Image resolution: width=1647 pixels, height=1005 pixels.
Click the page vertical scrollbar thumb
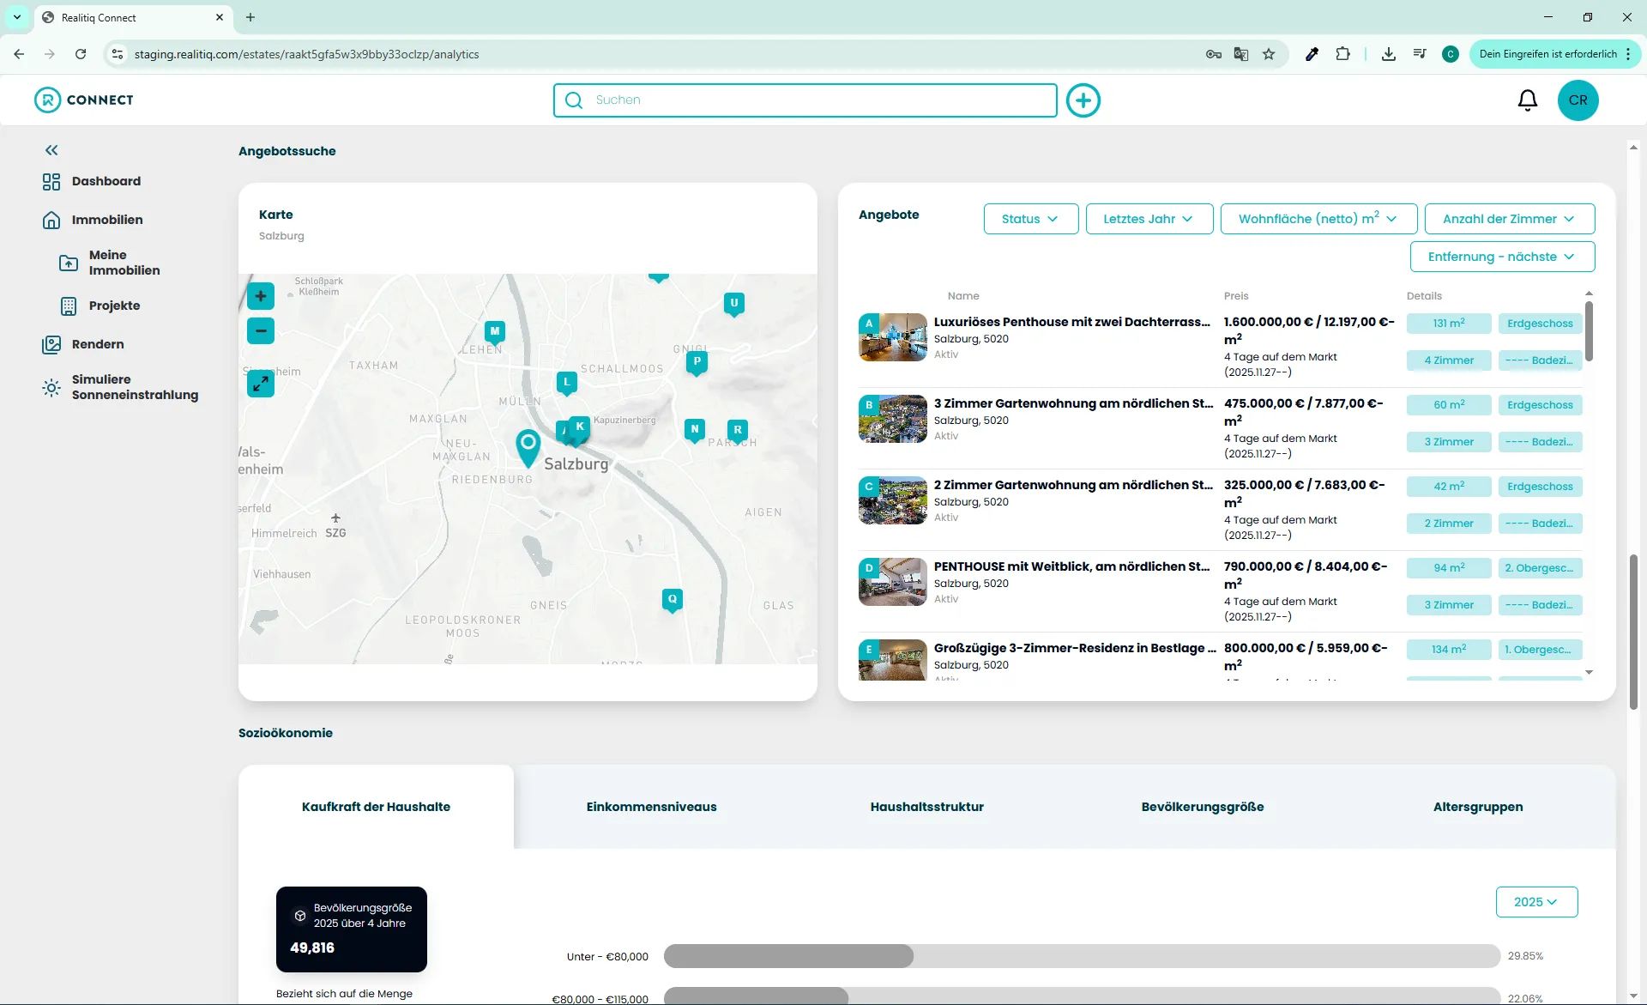tap(1633, 632)
